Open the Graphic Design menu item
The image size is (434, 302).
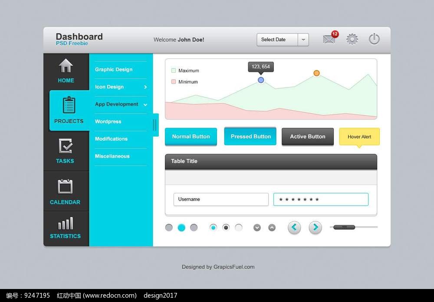114,69
